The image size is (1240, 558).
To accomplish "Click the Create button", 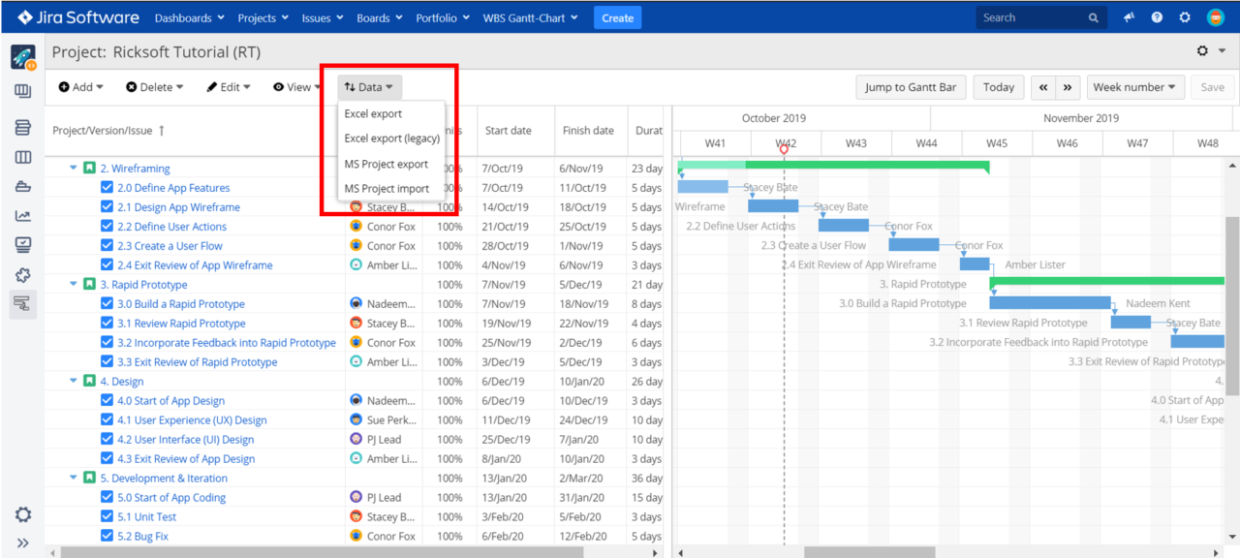I will click(x=617, y=17).
